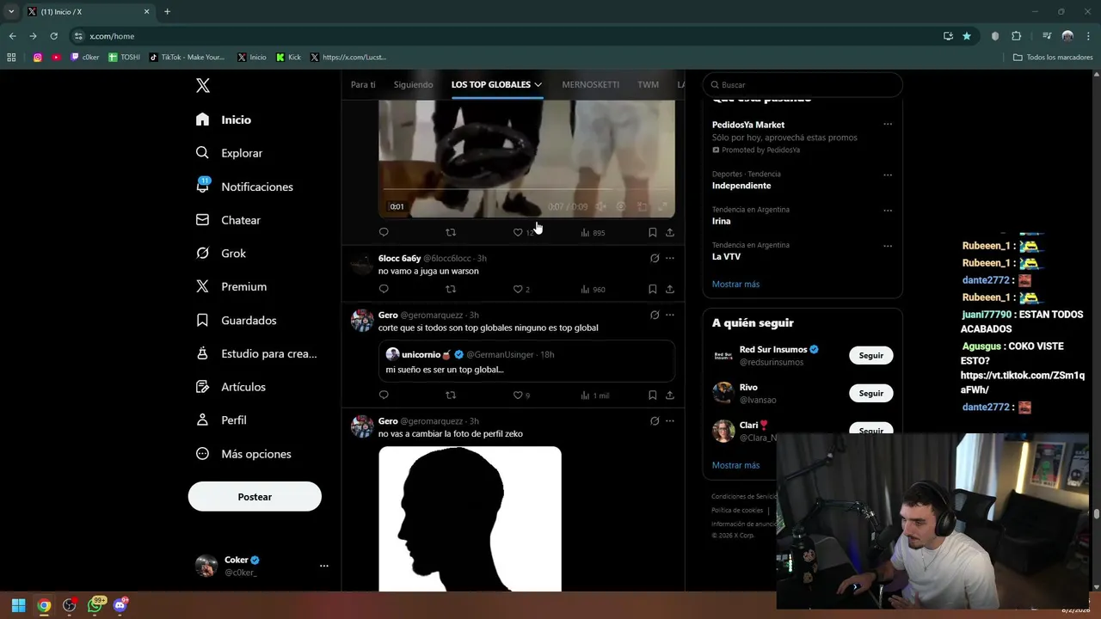The height and width of the screenshot is (619, 1101).
Task: Open Artículos in the sidebar
Action: pos(231,387)
